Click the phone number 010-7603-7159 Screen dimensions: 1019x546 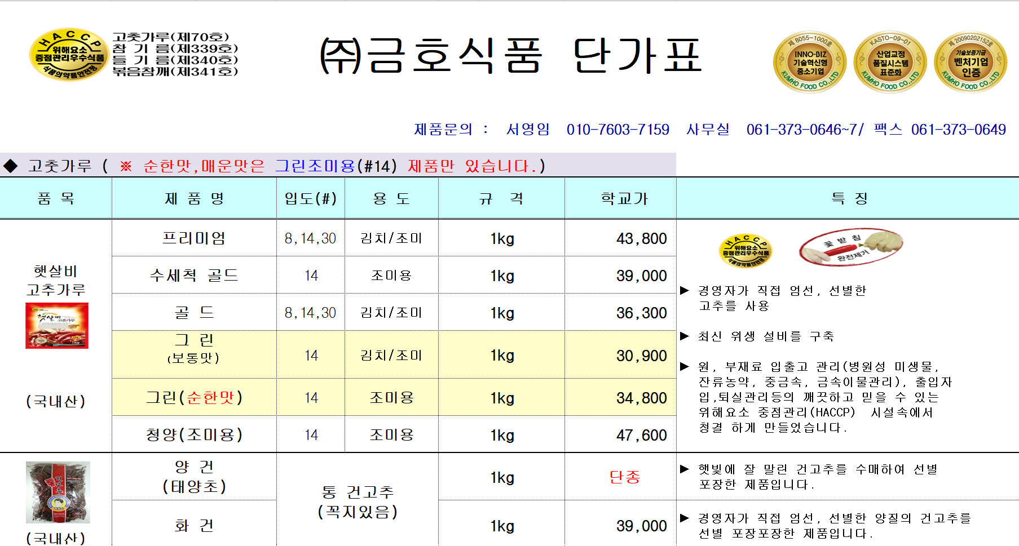(x=617, y=130)
